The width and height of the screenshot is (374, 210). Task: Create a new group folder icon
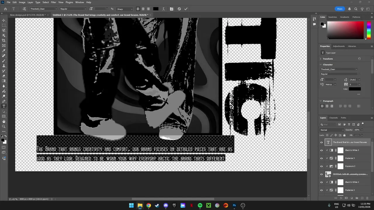pyautogui.click(x=357, y=198)
